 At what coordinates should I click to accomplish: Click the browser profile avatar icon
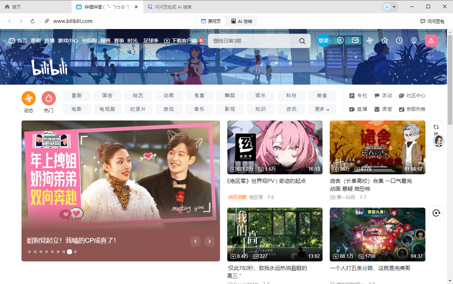[387, 7]
